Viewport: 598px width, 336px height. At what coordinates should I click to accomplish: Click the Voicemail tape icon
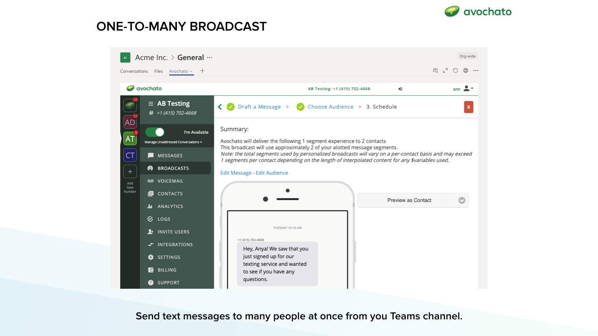pyautogui.click(x=151, y=181)
